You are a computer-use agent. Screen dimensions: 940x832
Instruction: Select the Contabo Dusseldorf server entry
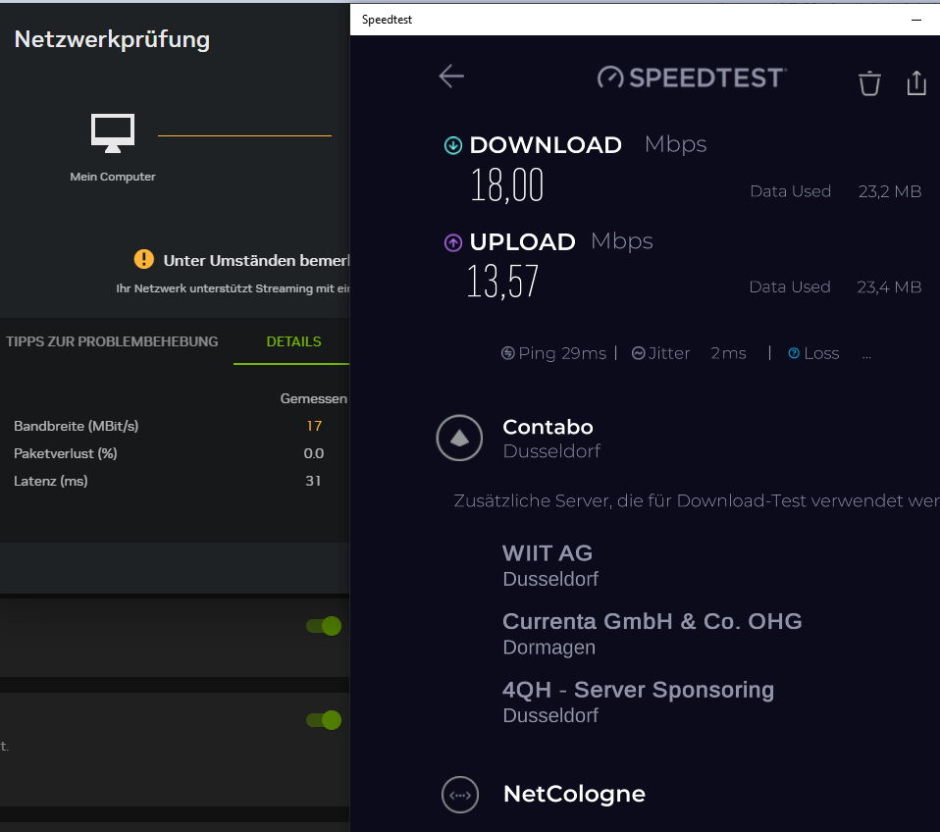(x=548, y=439)
